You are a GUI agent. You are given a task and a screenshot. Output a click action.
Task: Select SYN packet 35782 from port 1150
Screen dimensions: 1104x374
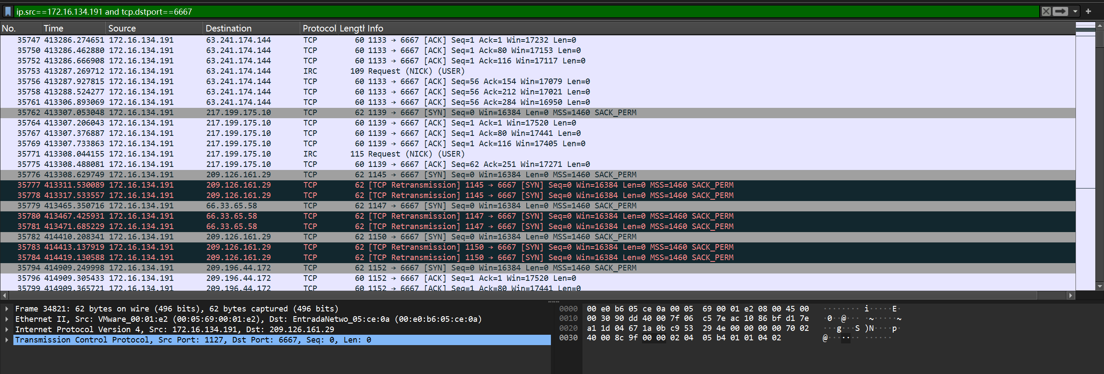pyautogui.click(x=538, y=237)
